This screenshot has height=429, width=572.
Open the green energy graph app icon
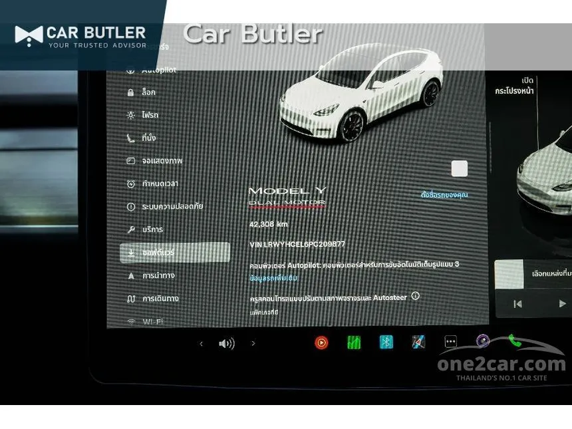(354, 343)
